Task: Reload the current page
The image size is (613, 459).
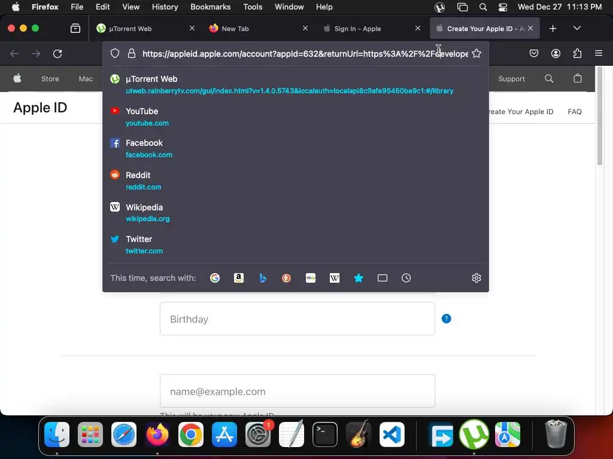Action: tap(57, 53)
